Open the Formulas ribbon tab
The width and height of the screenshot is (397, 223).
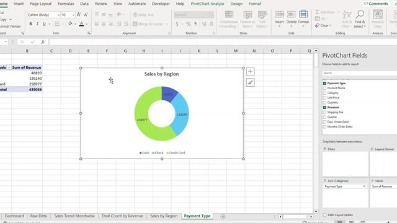[x=66, y=4]
